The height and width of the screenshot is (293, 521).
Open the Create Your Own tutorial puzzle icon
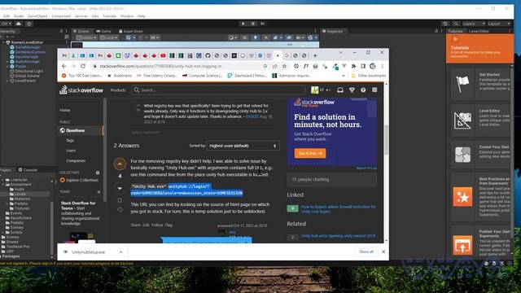click(x=462, y=155)
